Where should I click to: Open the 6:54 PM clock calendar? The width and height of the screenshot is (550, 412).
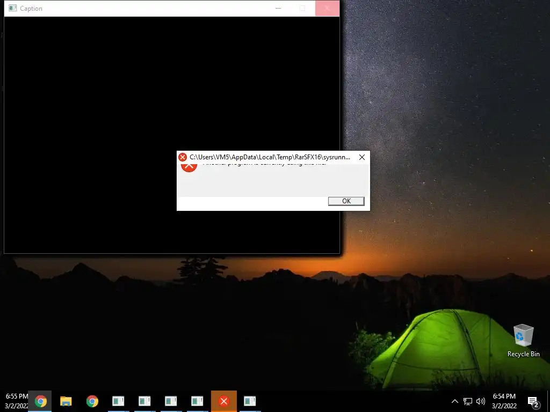coord(504,401)
